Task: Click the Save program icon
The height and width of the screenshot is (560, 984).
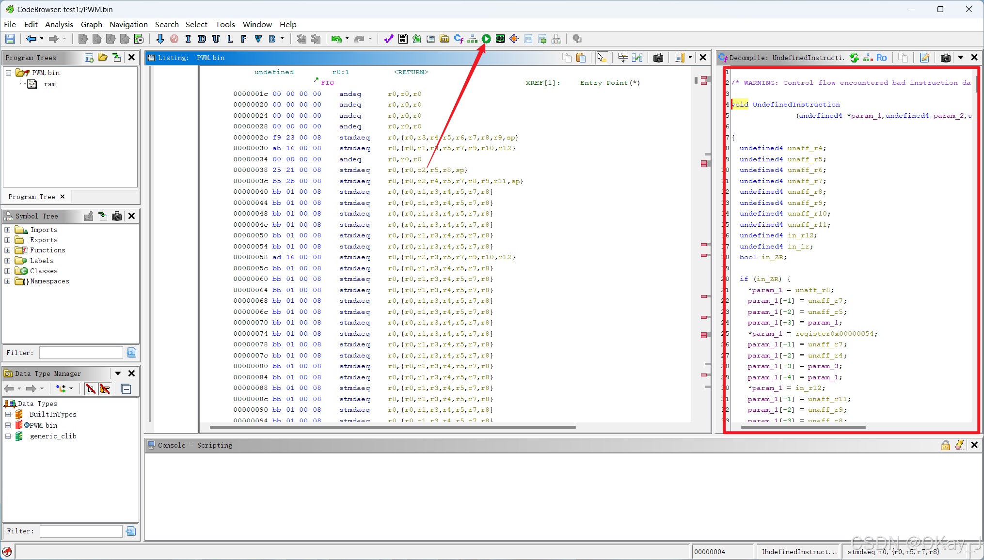Action: (x=10, y=39)
